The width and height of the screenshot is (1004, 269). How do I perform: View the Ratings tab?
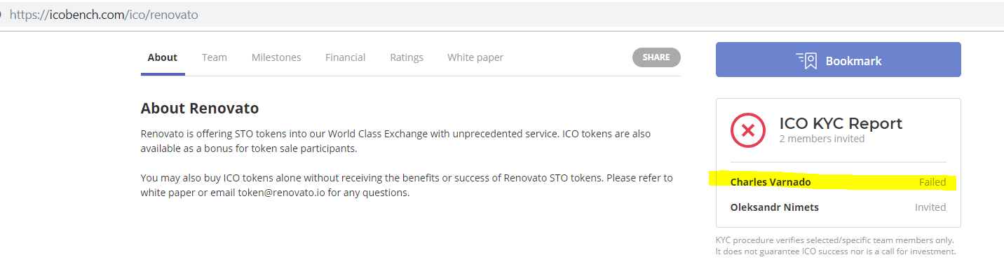pos(407,57)
